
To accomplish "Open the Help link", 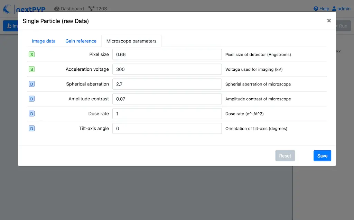I will point(322,9).
